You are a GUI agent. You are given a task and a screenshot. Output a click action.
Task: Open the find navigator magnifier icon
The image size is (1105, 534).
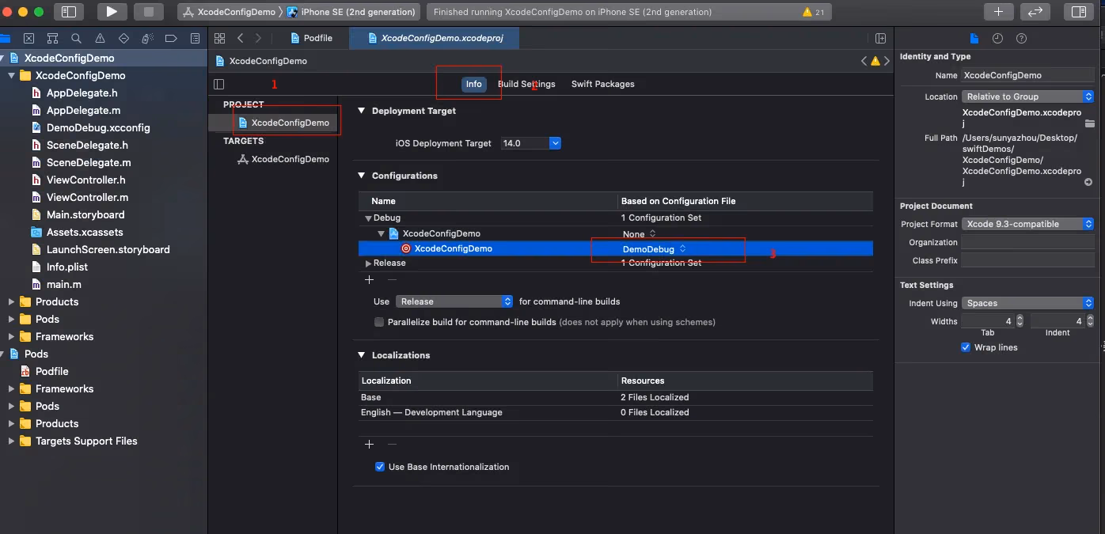point(76,39)
